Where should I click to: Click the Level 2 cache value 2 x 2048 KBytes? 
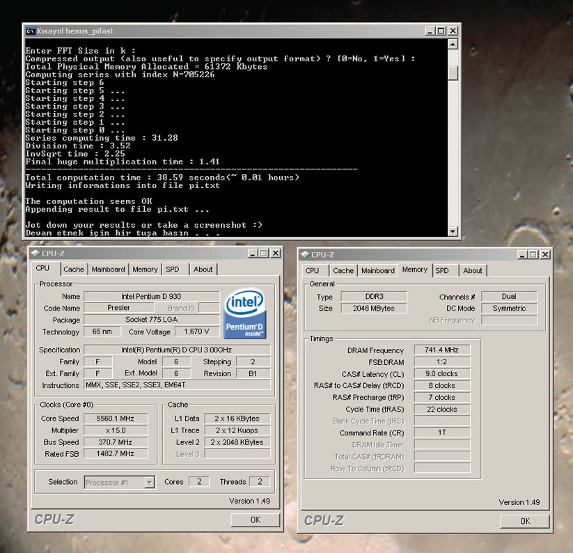pyautogui.click(x=237, y=442)
